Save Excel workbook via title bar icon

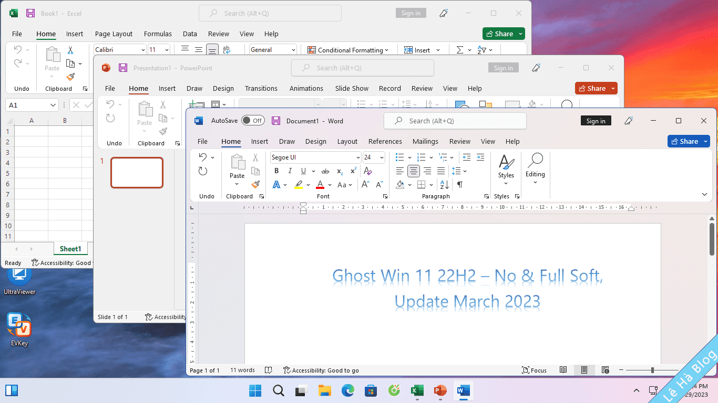click(x=30, y=13)
